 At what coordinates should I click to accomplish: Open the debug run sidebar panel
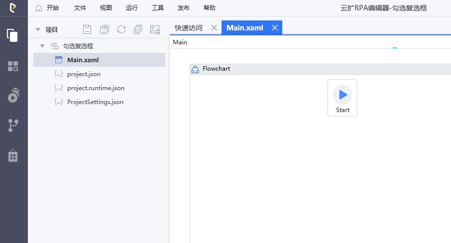[x=13, y=95]
